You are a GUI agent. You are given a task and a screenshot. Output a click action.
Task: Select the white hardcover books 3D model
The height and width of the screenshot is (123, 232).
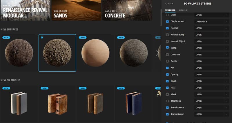19,103
